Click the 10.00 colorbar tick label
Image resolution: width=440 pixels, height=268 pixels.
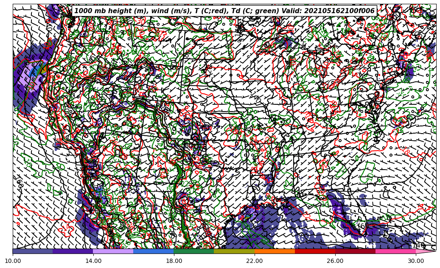pyautogui.click(x=13, y=261)
